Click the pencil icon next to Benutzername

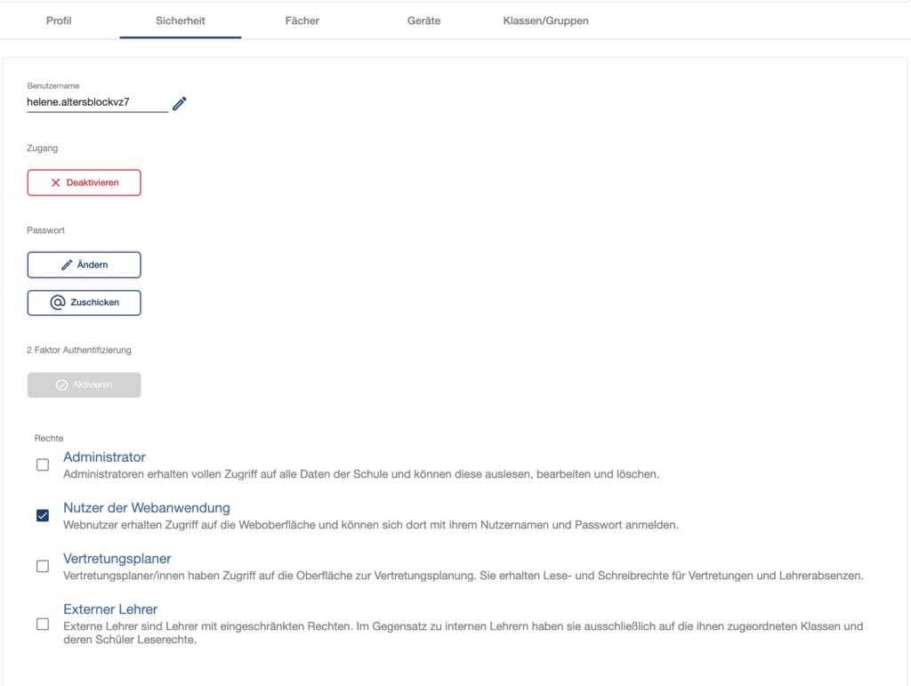(x=180, y=103)
